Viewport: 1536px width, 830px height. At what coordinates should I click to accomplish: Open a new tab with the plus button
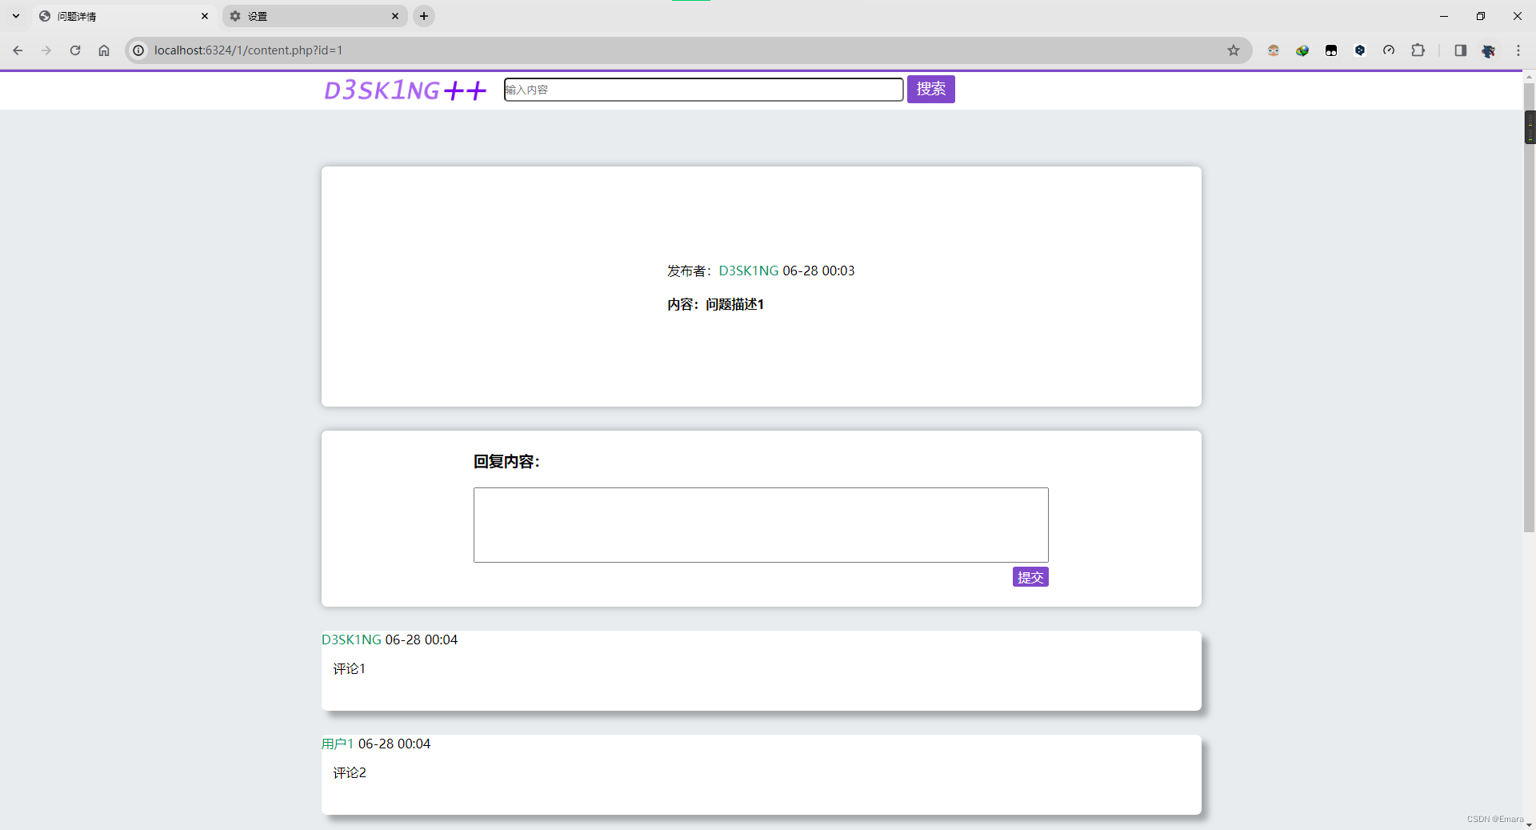tap(423, 16)
